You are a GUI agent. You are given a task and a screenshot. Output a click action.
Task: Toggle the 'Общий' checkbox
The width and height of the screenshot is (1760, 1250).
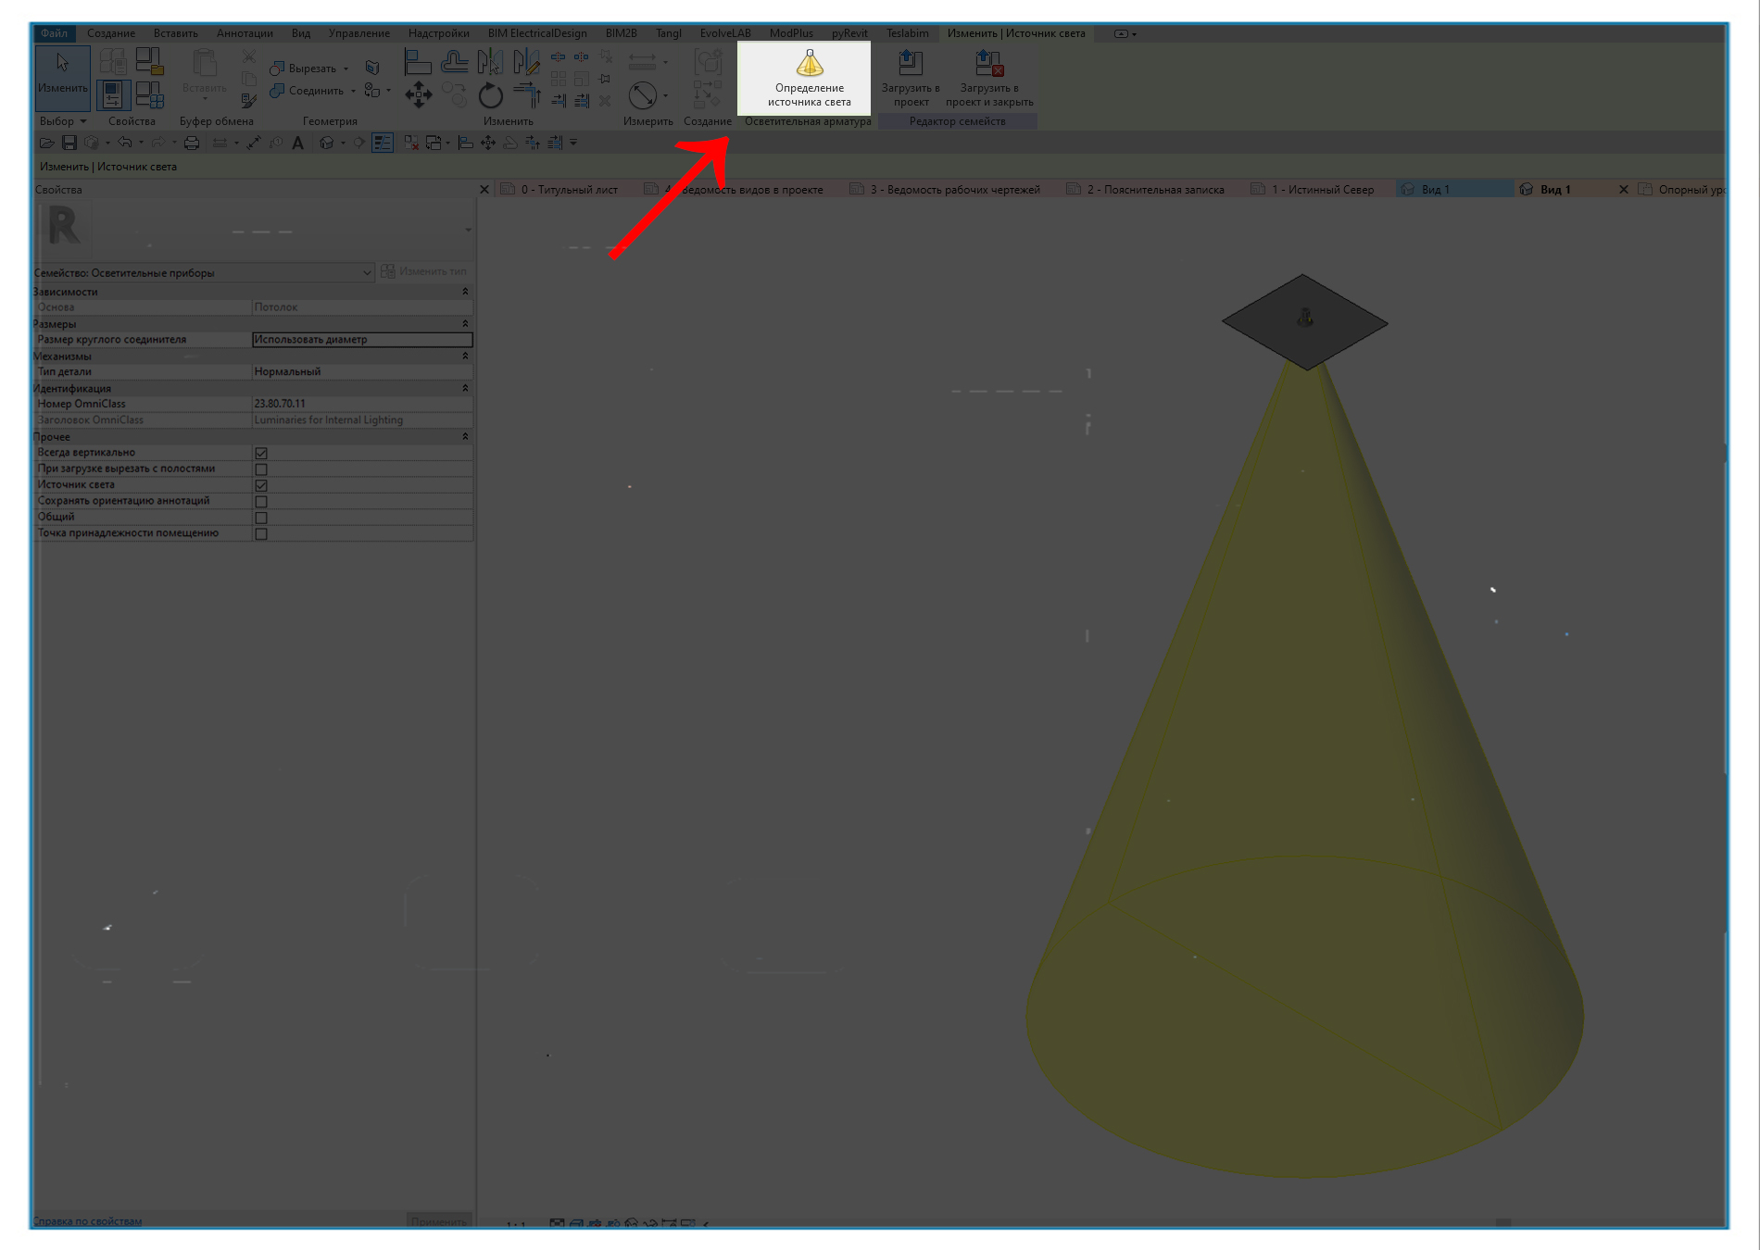[261, 518]
